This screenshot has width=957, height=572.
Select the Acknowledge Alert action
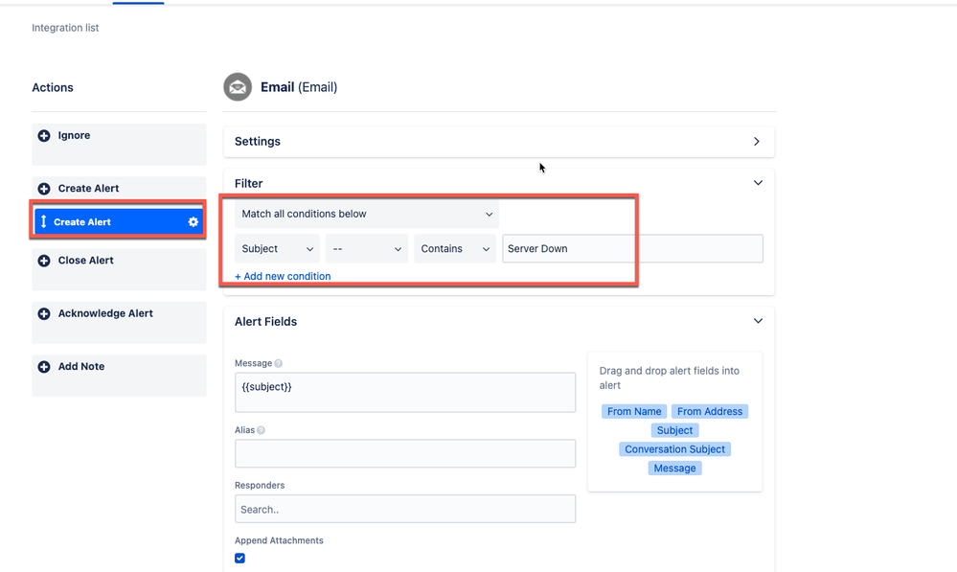click(x=119, y=323)
